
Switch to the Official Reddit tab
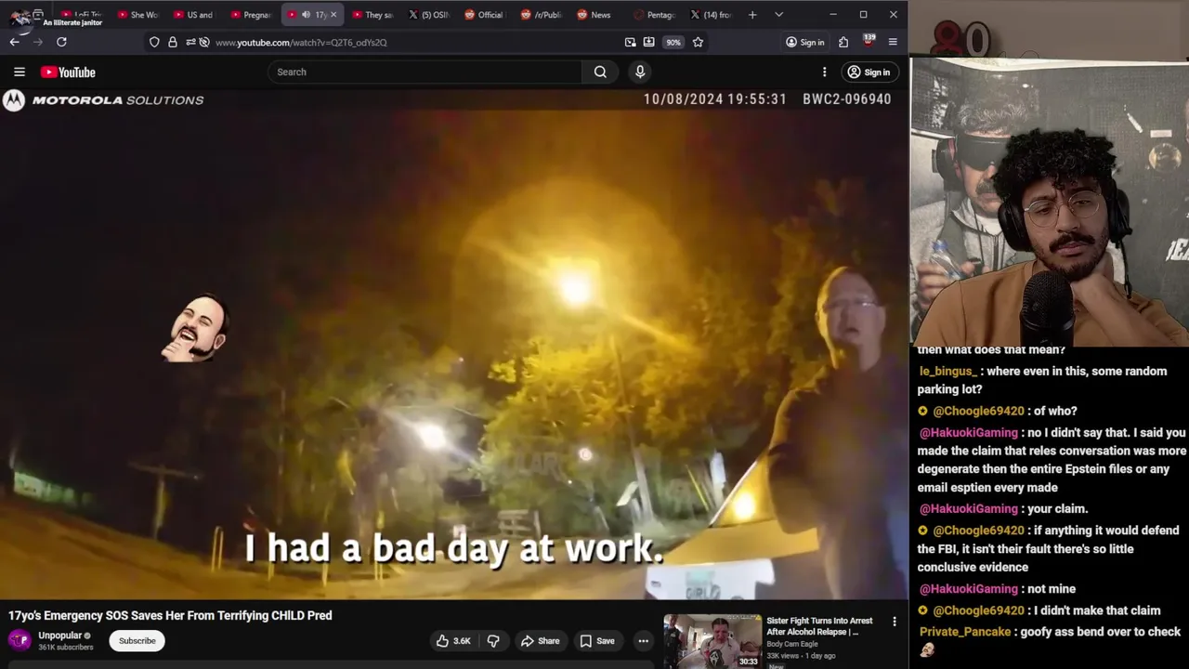pyautogui.click(x=486, y=15)
